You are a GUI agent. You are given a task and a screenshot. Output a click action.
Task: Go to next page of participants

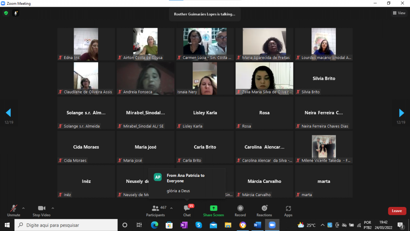click(x=401, y=113)
